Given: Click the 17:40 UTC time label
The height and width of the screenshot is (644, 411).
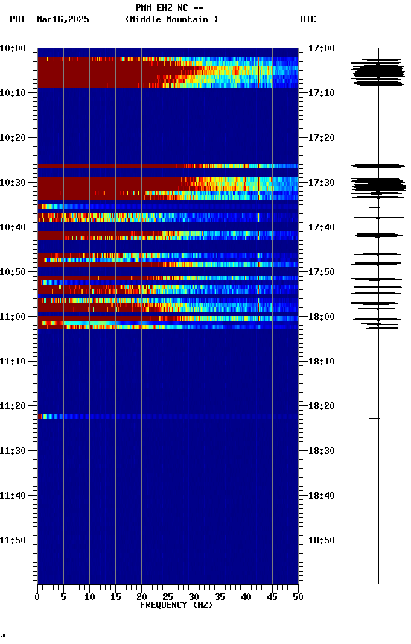Looking at the screenshot, I should [321, 227].
